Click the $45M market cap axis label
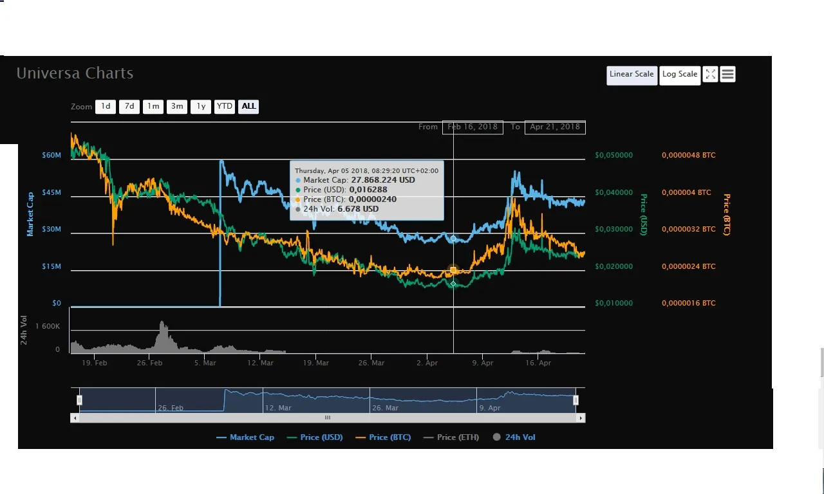Image resolution: width=824 pixels, height=494 pixels. (51, 192)
